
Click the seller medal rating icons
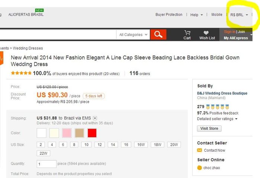pyautogui.click(x=218, y=107)
